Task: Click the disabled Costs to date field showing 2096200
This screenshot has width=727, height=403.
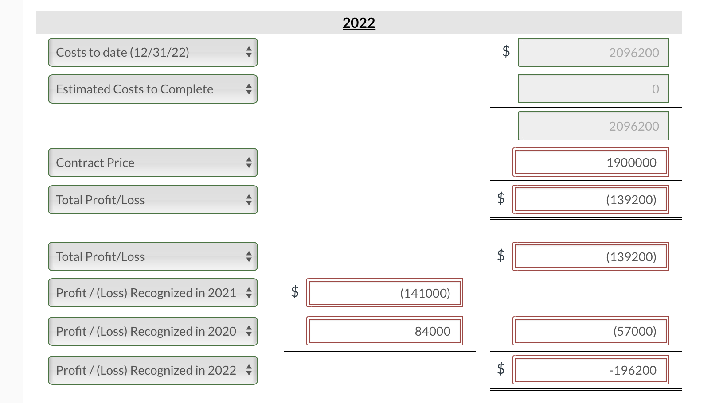Action: pyautogui.click(x=593, y=52)
